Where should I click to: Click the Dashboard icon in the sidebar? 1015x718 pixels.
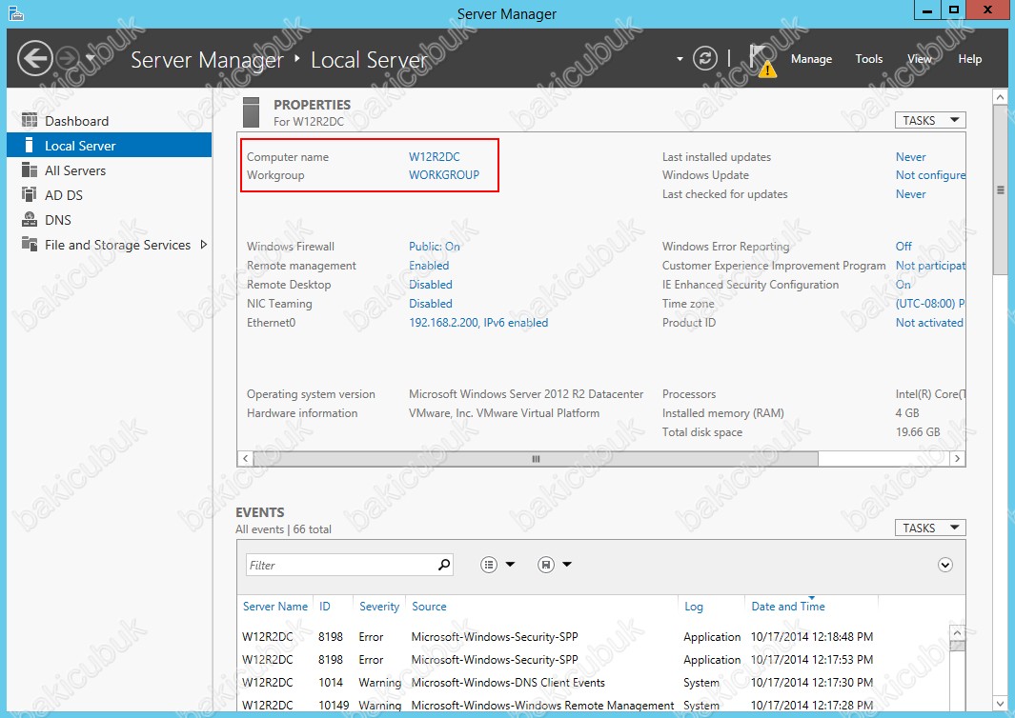click(x=30, y=120)
